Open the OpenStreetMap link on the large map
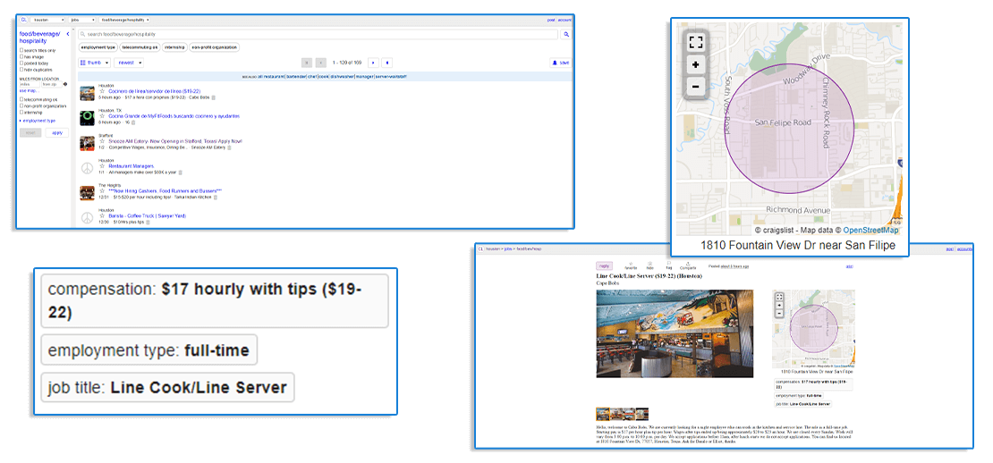Image resolution: width=993 pixels, height=463 pixels. coord(870,231)
